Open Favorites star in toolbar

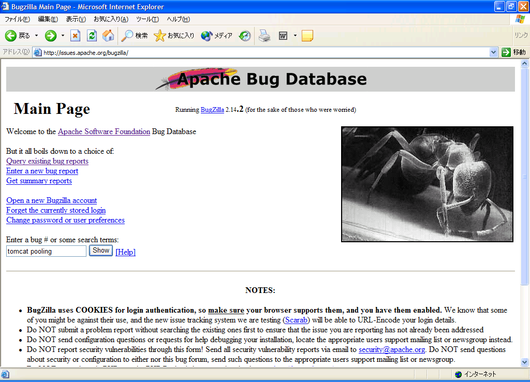159,36
